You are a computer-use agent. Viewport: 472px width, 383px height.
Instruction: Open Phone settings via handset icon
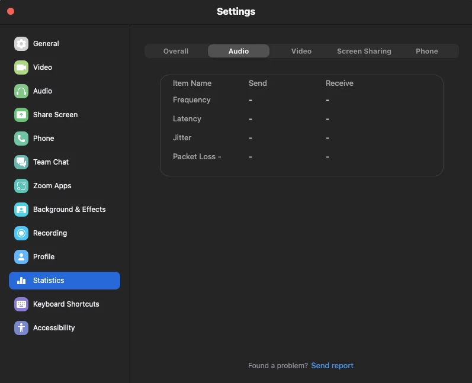point(21,139)
